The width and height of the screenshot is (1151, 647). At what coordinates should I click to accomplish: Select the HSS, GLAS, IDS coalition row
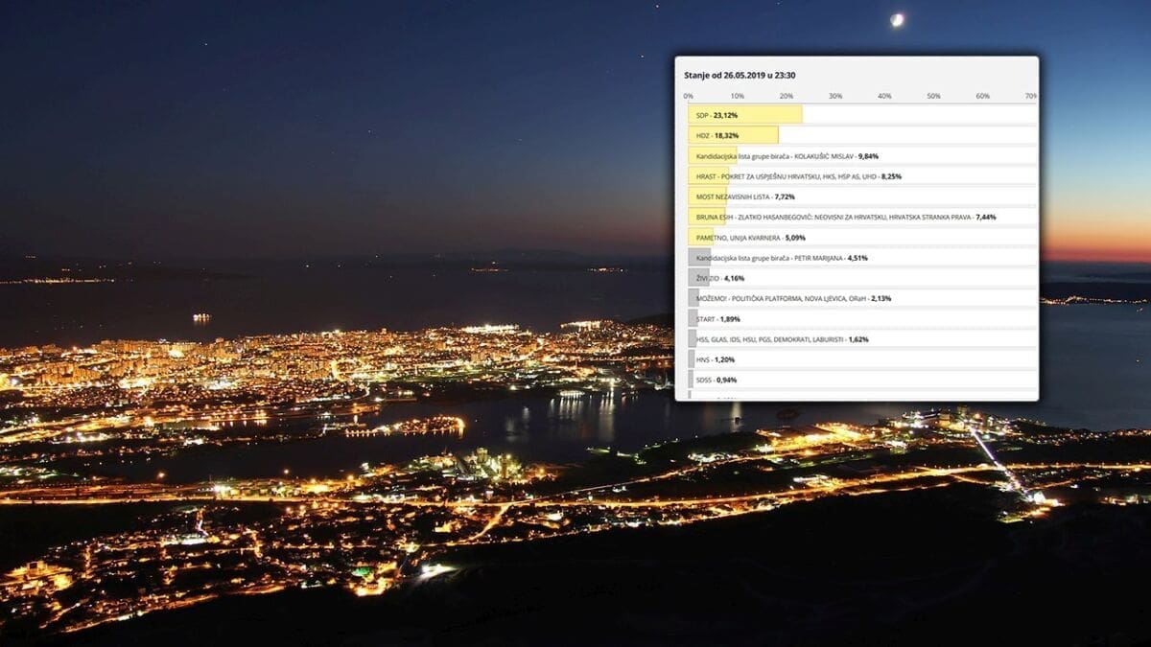[769, 339]
